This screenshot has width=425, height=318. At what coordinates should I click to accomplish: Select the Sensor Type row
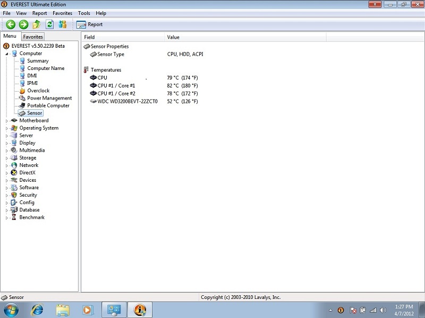tap(147, 55)
